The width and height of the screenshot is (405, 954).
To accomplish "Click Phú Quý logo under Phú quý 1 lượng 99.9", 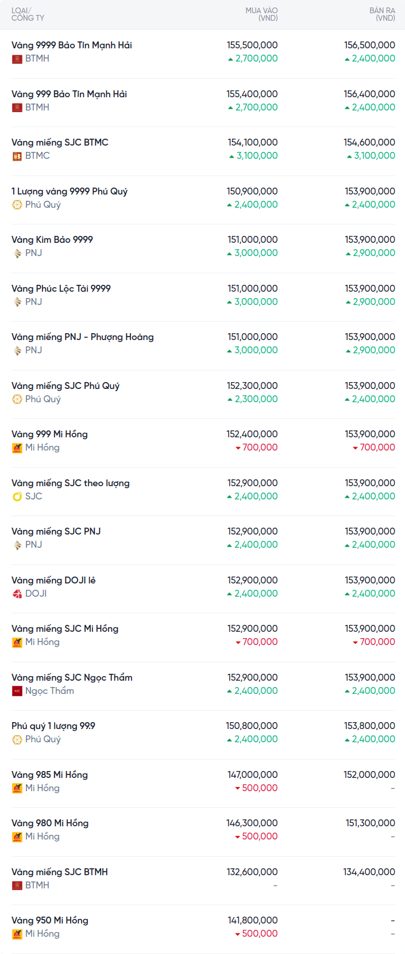I will (17, 739).
